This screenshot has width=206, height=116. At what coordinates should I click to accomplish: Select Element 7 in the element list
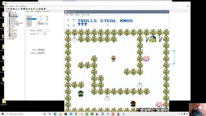point(31,26)
